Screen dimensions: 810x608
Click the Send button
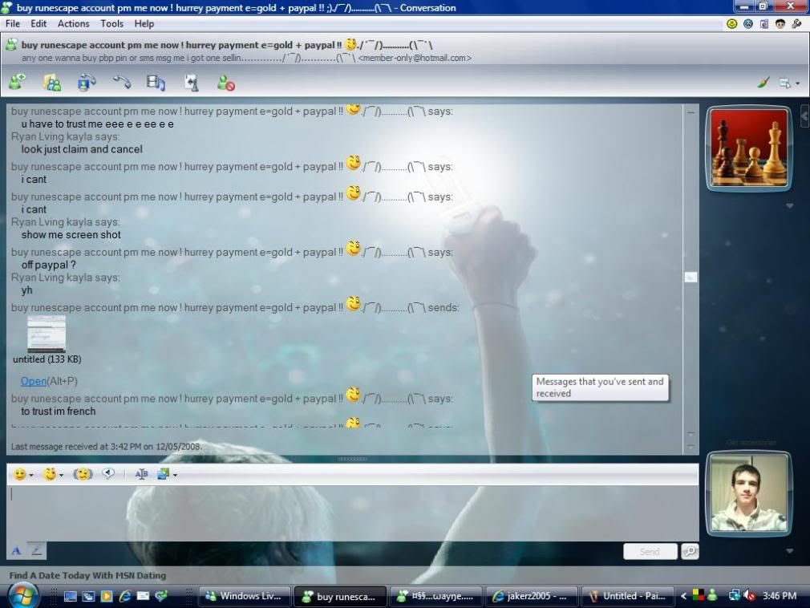tap(650, 551)
